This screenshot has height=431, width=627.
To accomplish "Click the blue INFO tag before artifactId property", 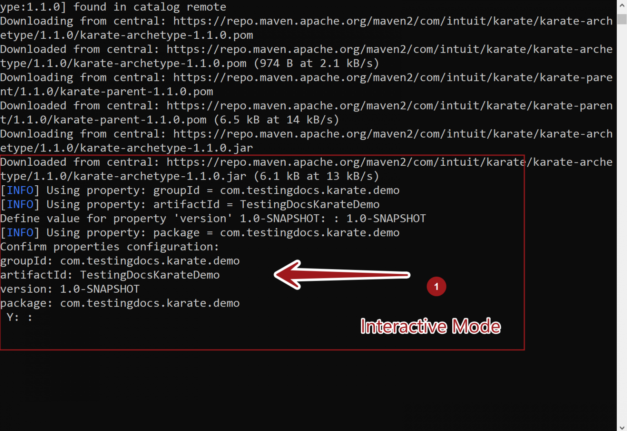I will coord(20,204).
